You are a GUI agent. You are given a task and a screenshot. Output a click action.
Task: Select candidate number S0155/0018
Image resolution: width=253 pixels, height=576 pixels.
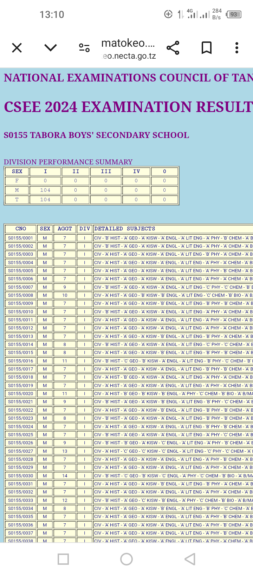21,377
